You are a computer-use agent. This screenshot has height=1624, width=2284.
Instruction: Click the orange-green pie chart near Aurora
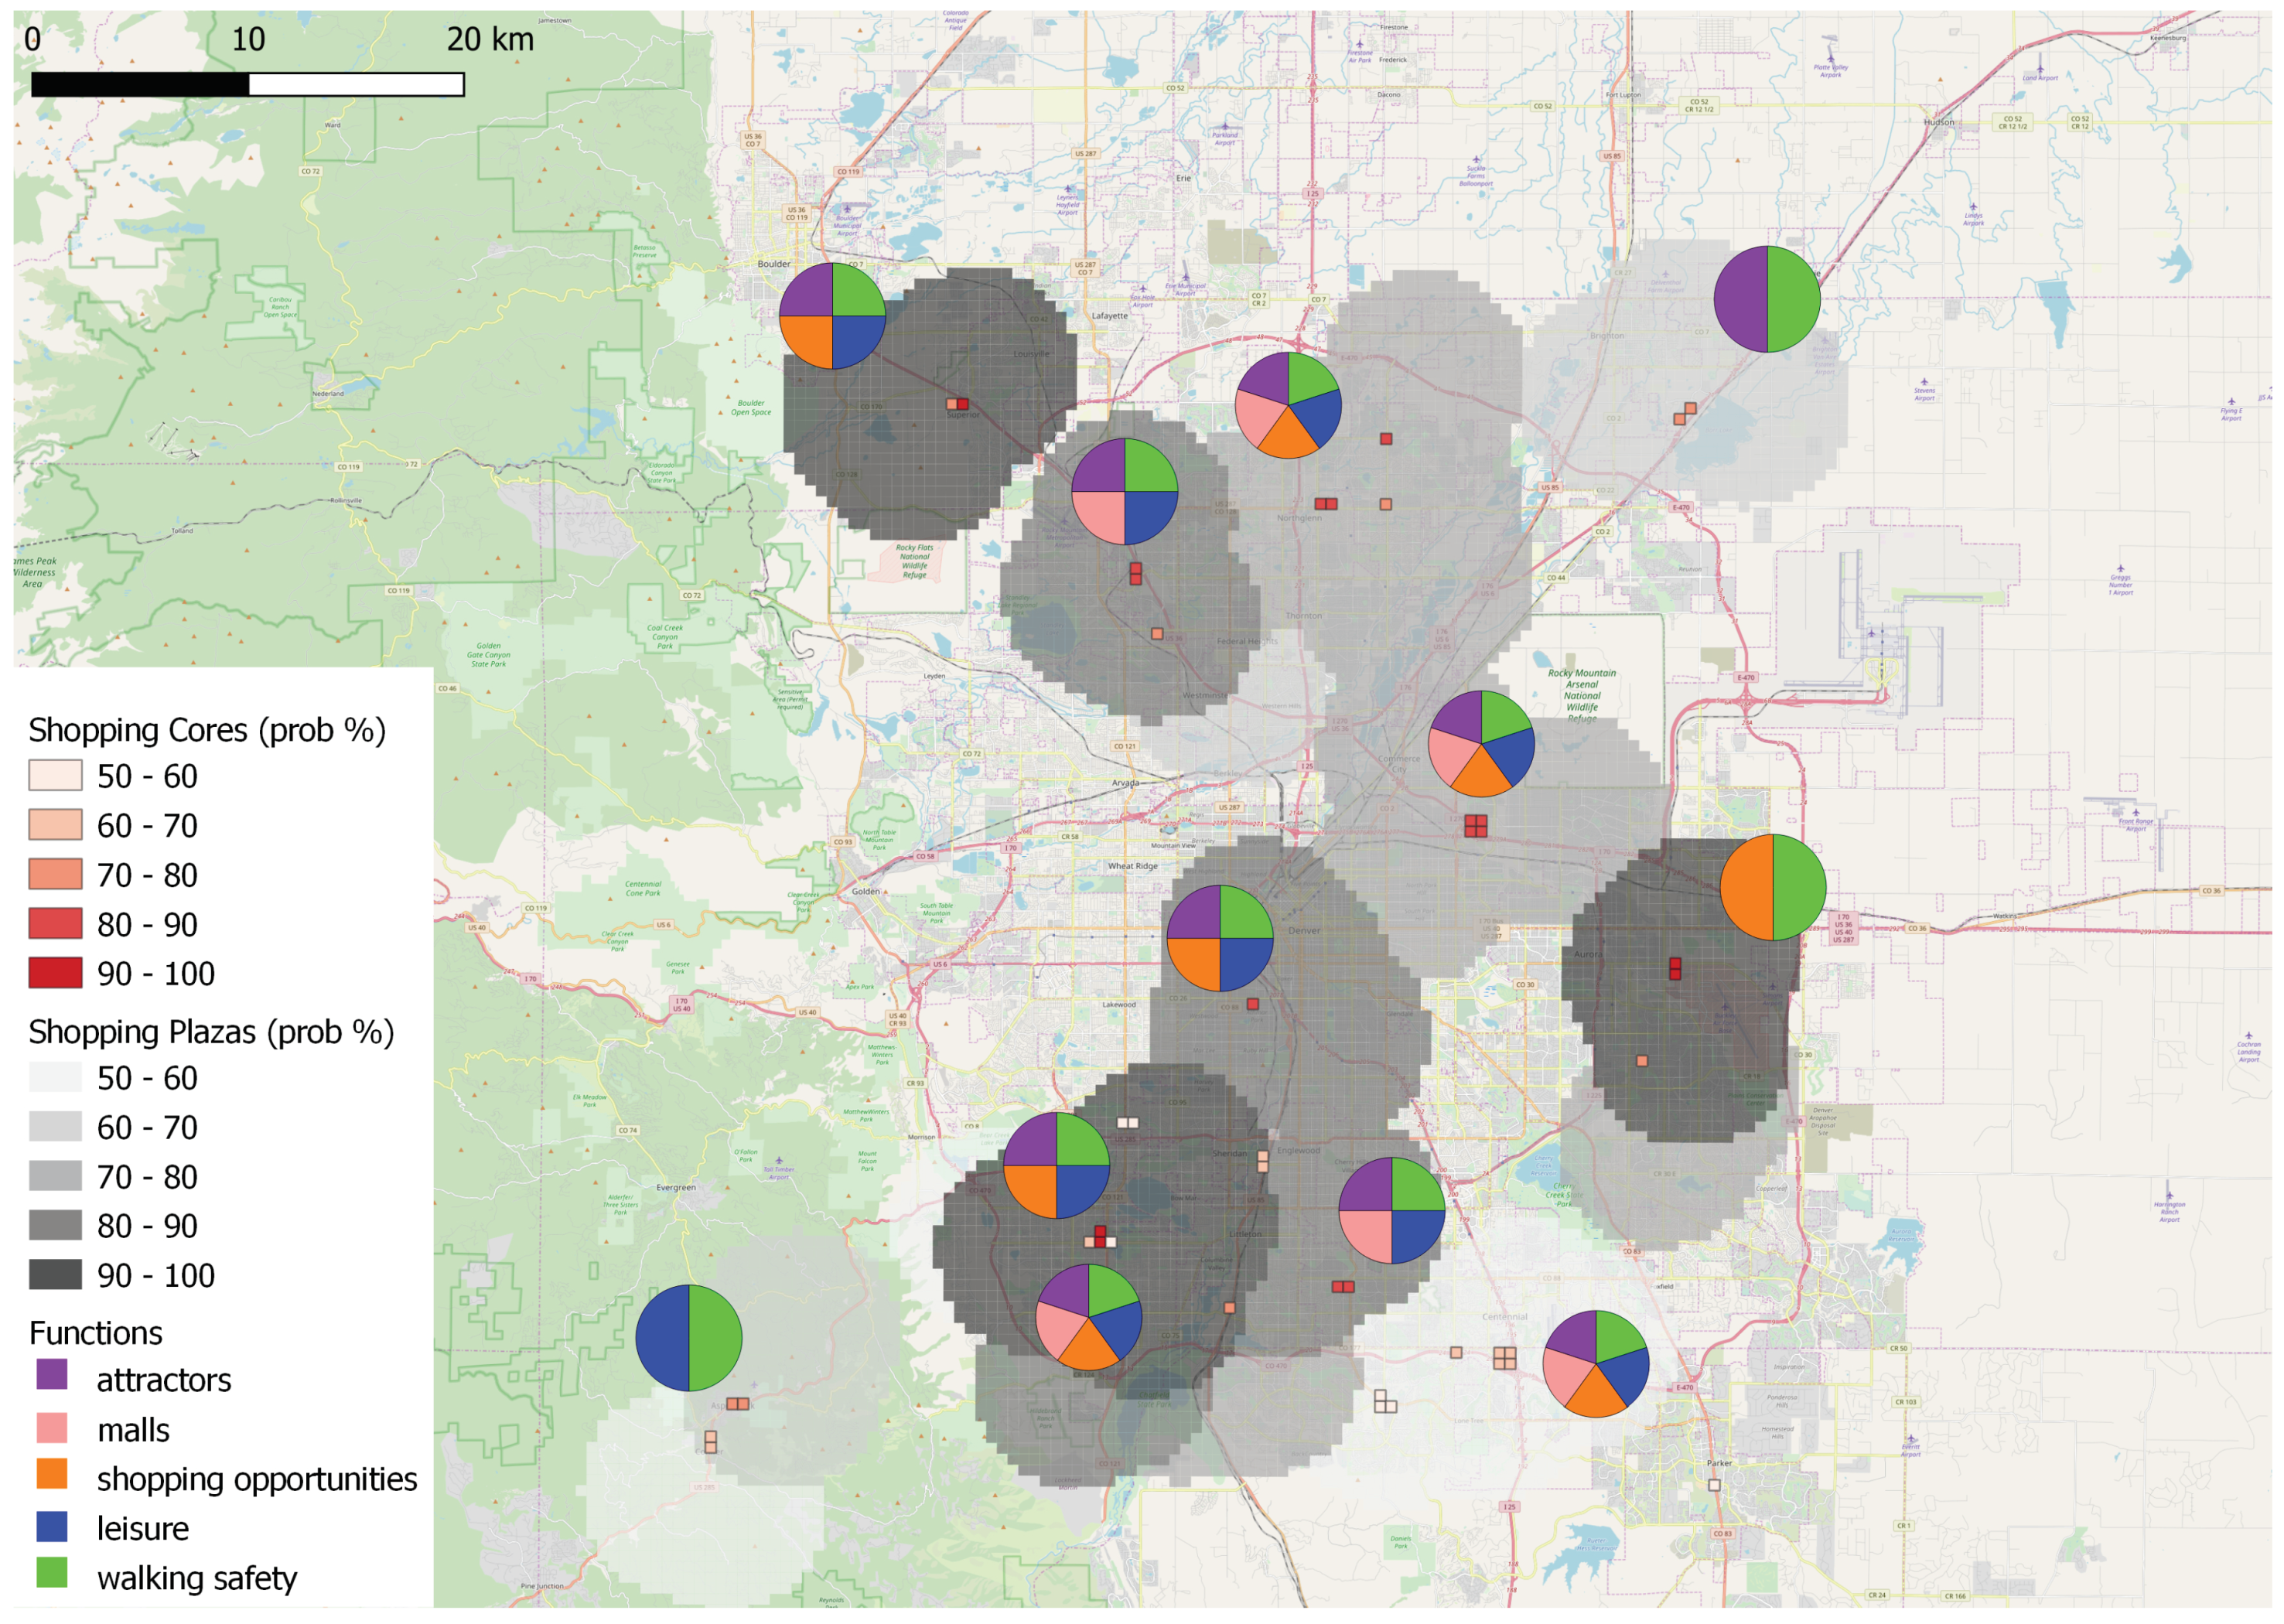(x=1773, y=888)
